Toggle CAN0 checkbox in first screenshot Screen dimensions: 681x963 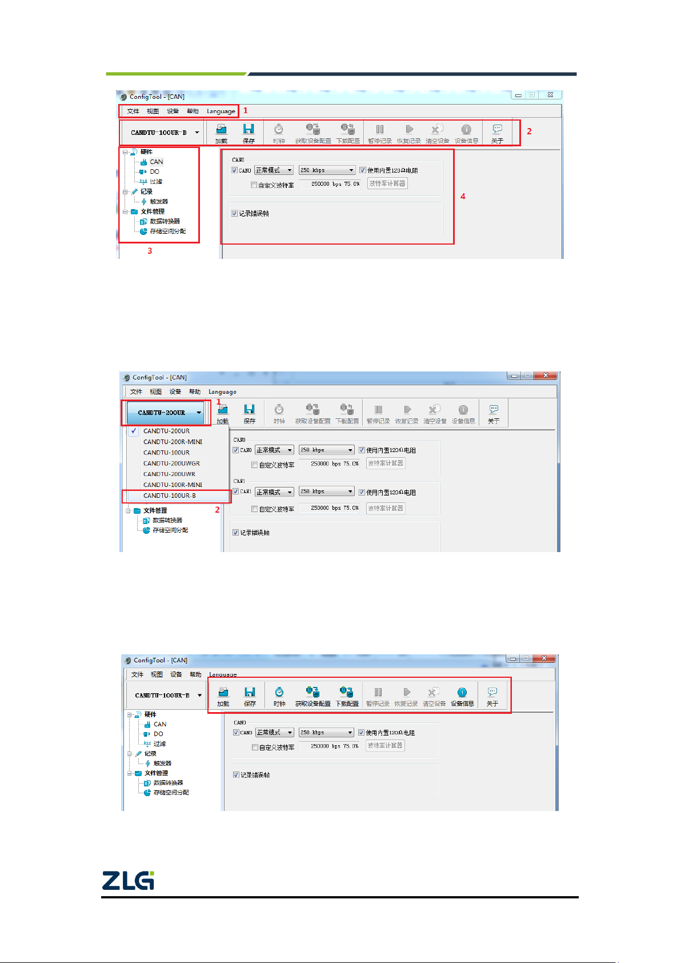pos(234,170)
